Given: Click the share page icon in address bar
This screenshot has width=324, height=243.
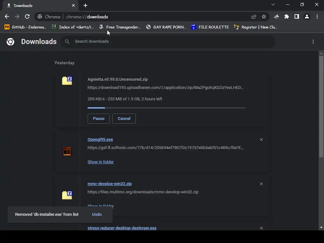Looking at the screenshot, I should point(254,17).
